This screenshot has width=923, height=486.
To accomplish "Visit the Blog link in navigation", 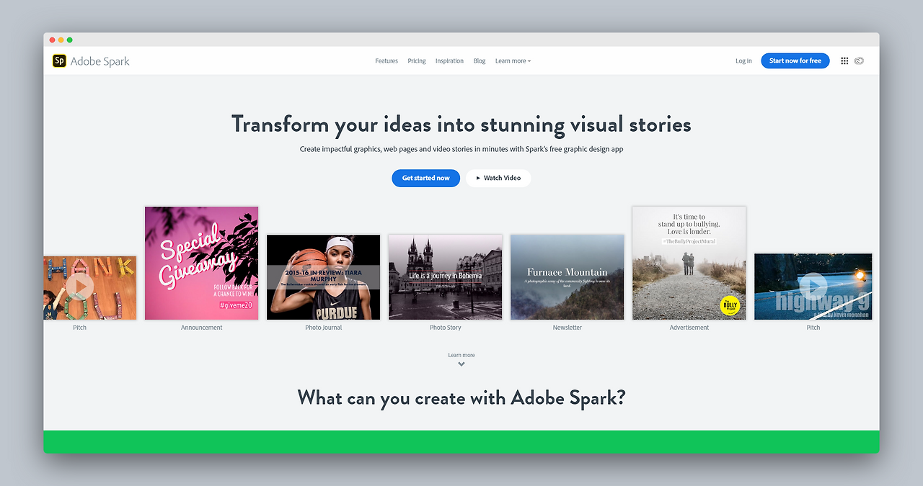I will click(x=480, y=61).
